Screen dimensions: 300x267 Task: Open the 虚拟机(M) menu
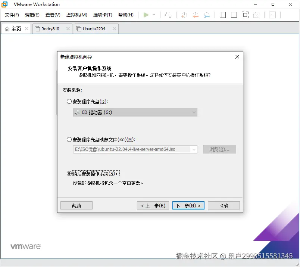tap(76, 15)
